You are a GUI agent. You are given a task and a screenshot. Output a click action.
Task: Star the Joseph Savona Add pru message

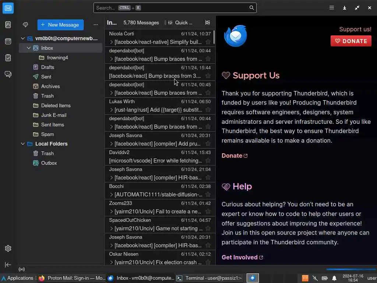[208, 144]
